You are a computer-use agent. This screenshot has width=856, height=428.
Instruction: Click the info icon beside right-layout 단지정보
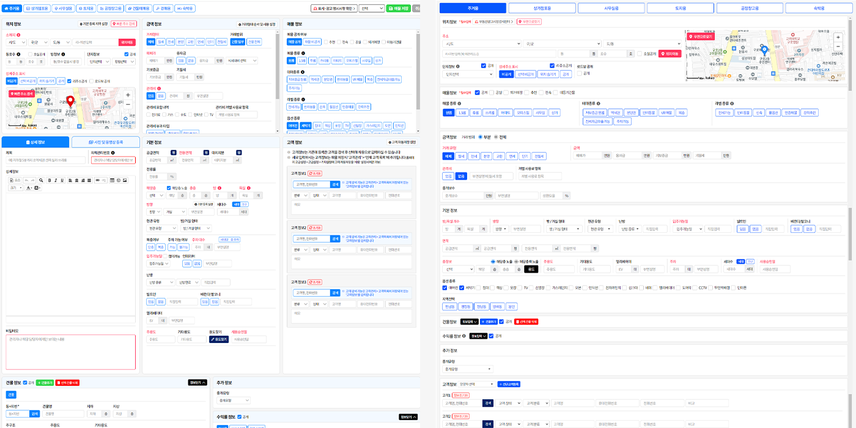(x=458, y=66)
